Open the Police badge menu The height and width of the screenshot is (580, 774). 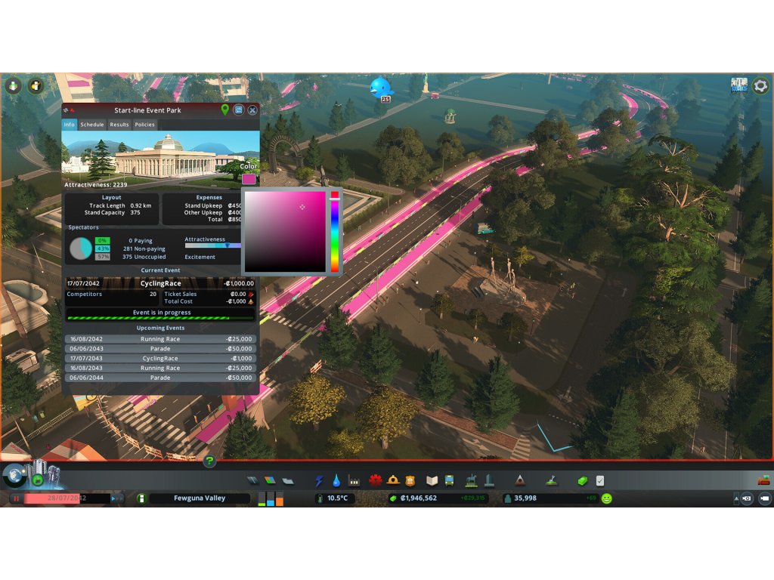(410, 480)
